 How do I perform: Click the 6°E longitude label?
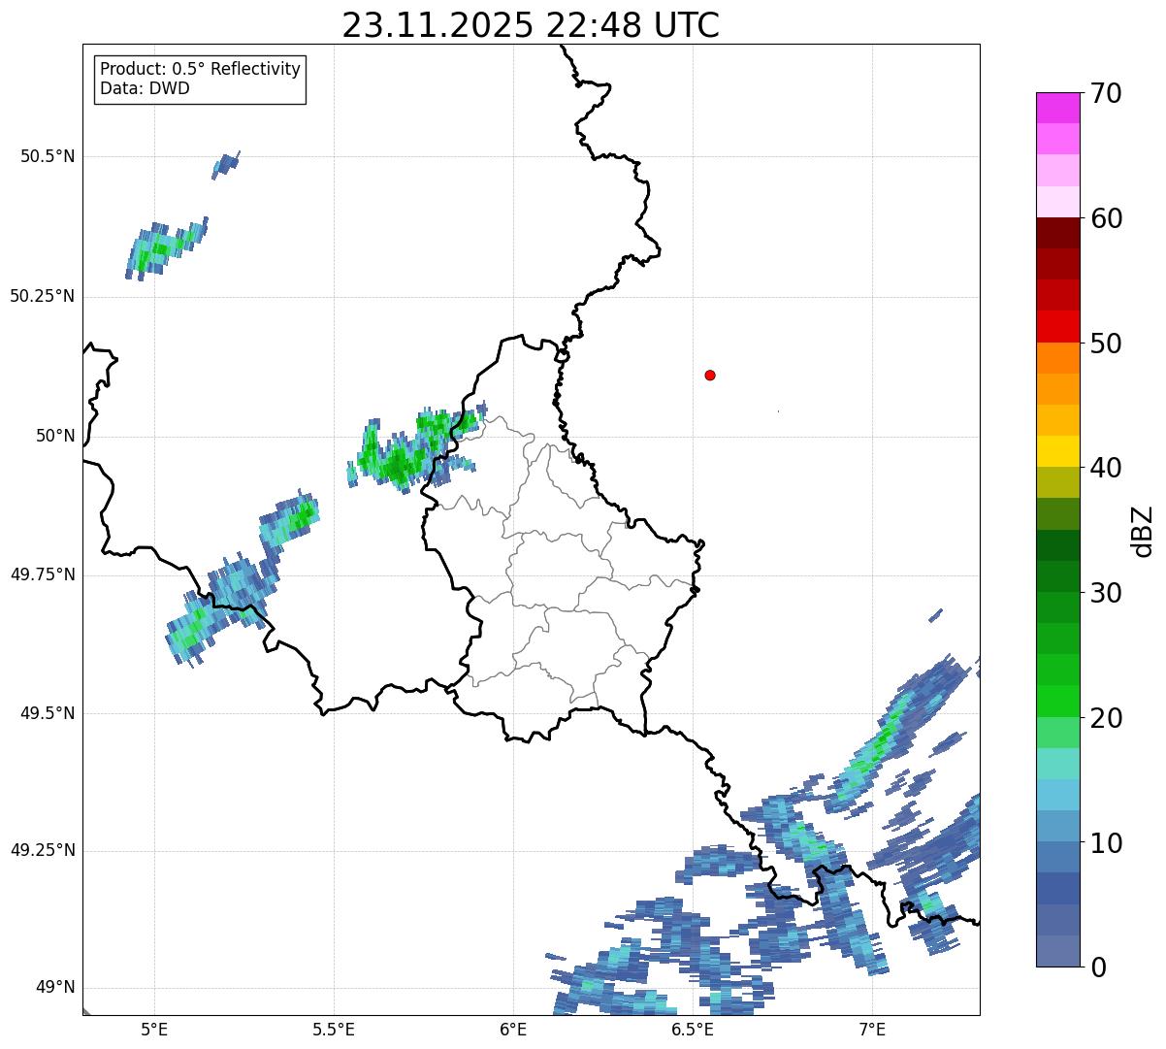pos(514,1029)
